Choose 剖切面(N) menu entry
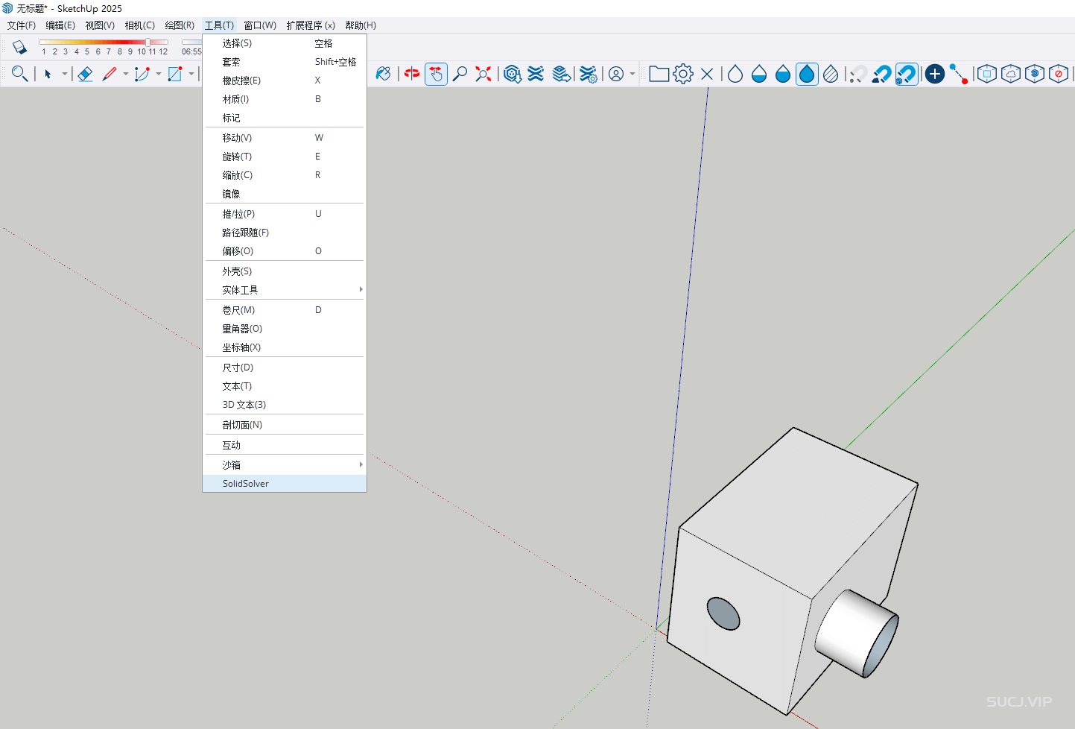1075x729 pixels. [x=285, y=425]
